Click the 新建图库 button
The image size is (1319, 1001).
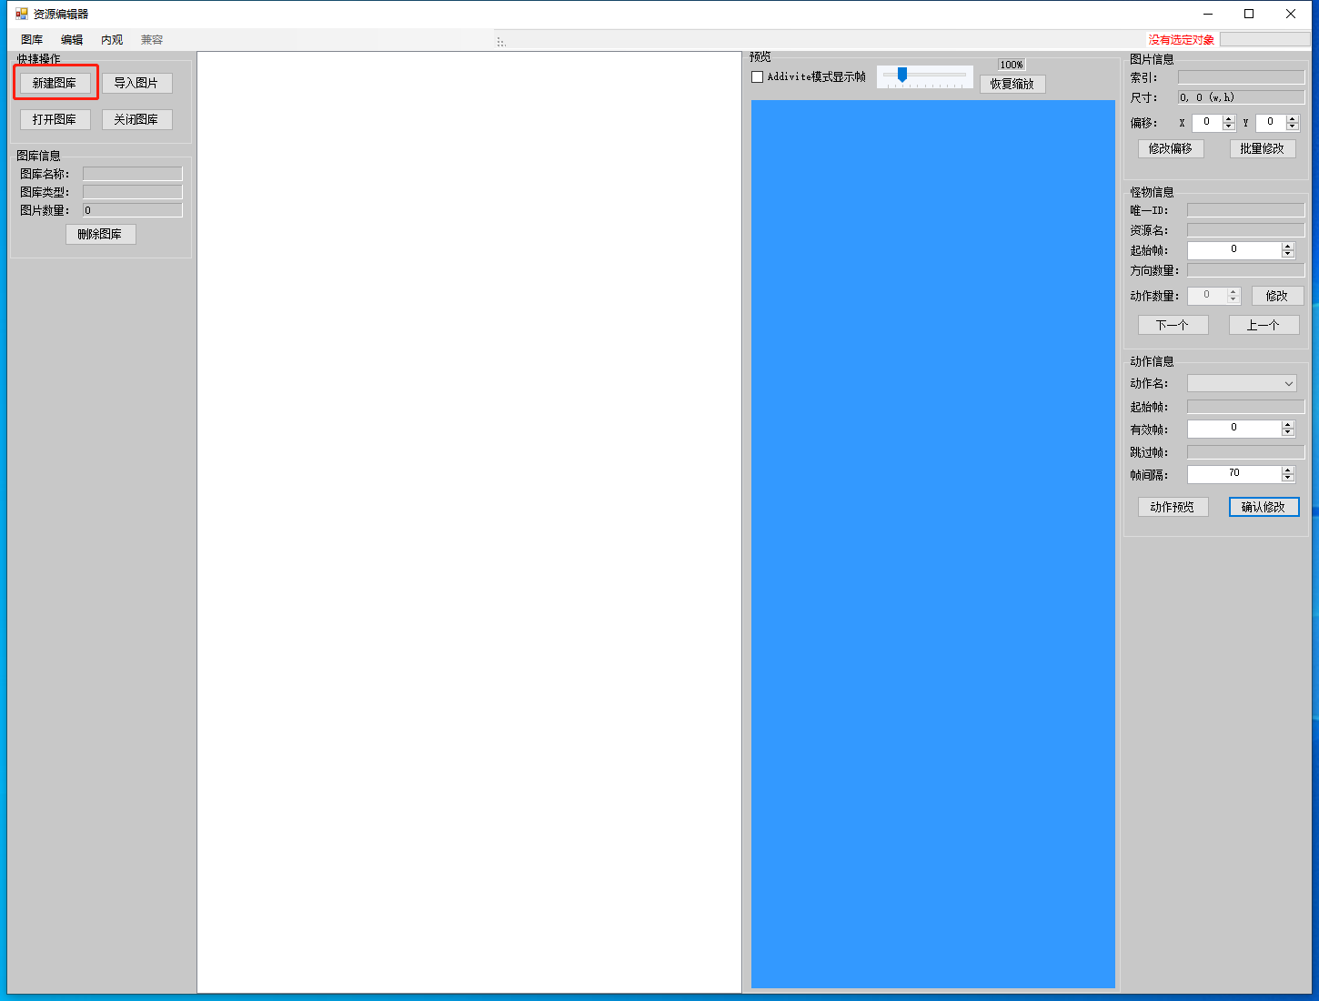(x=55, y=83)
